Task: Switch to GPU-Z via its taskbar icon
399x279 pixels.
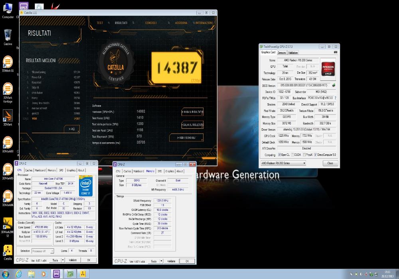Action: pos(70,274)
